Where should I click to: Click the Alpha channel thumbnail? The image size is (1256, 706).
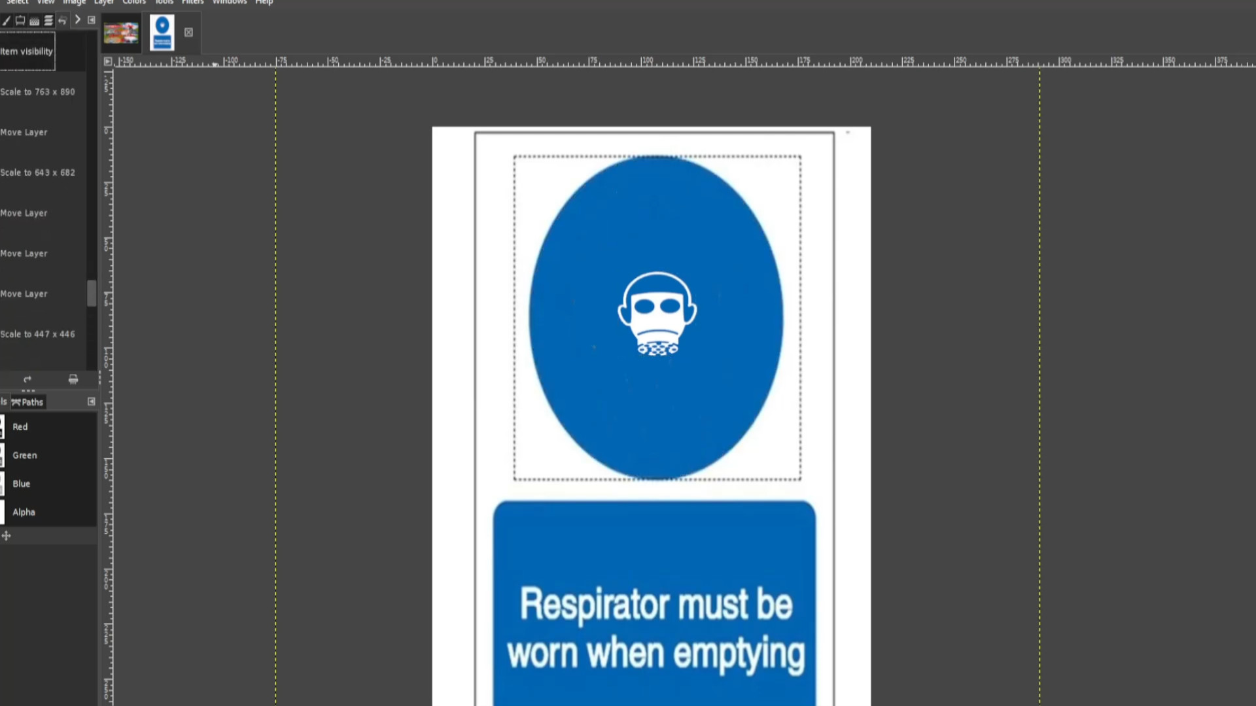click(x=2, y=513)
